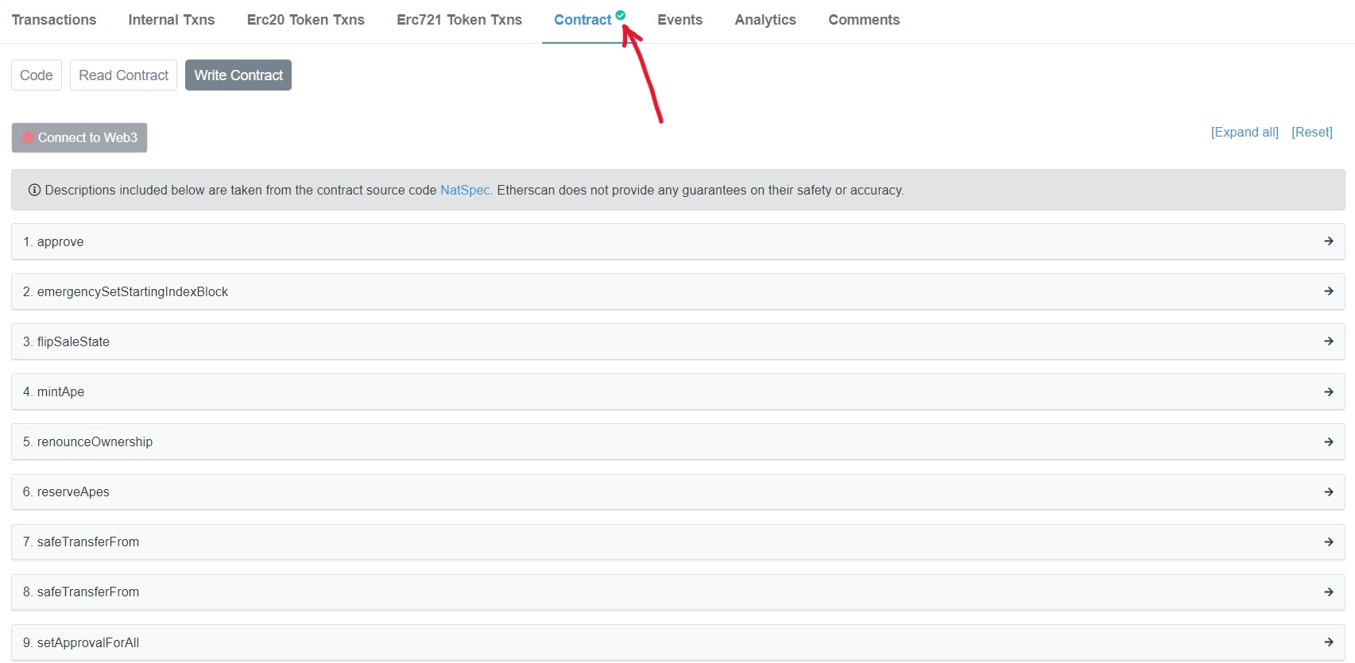The height and width of the screenshot is (663, 1355).
Task: Open the Code view button
Action: pos(37,75)
